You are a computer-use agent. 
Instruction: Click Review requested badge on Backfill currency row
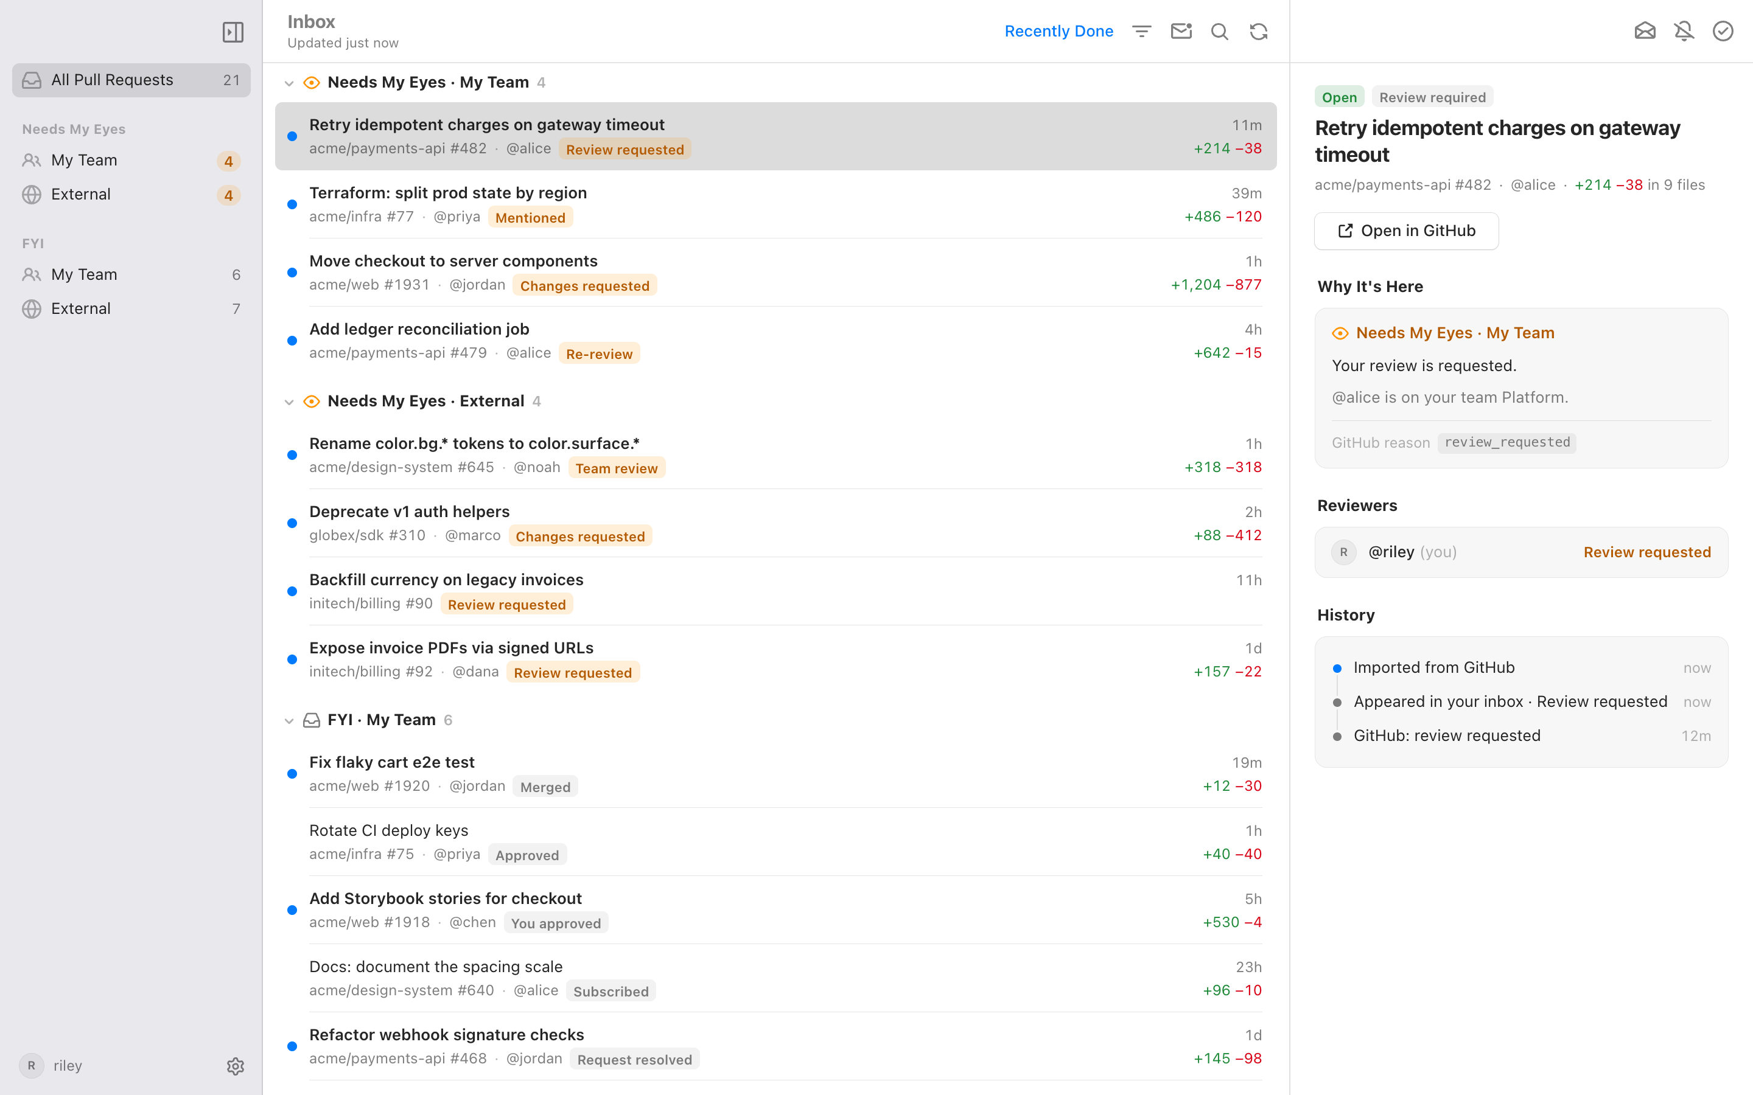506,604
